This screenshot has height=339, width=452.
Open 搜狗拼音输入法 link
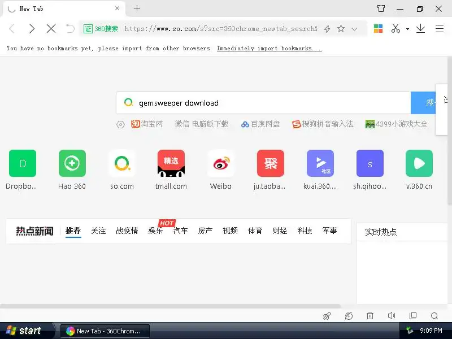323,124
